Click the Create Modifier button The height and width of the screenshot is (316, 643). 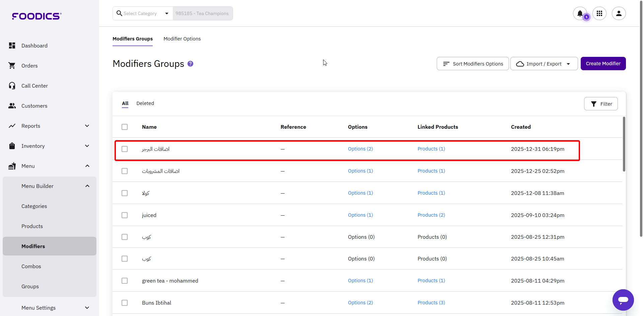[x=603, y=64]
